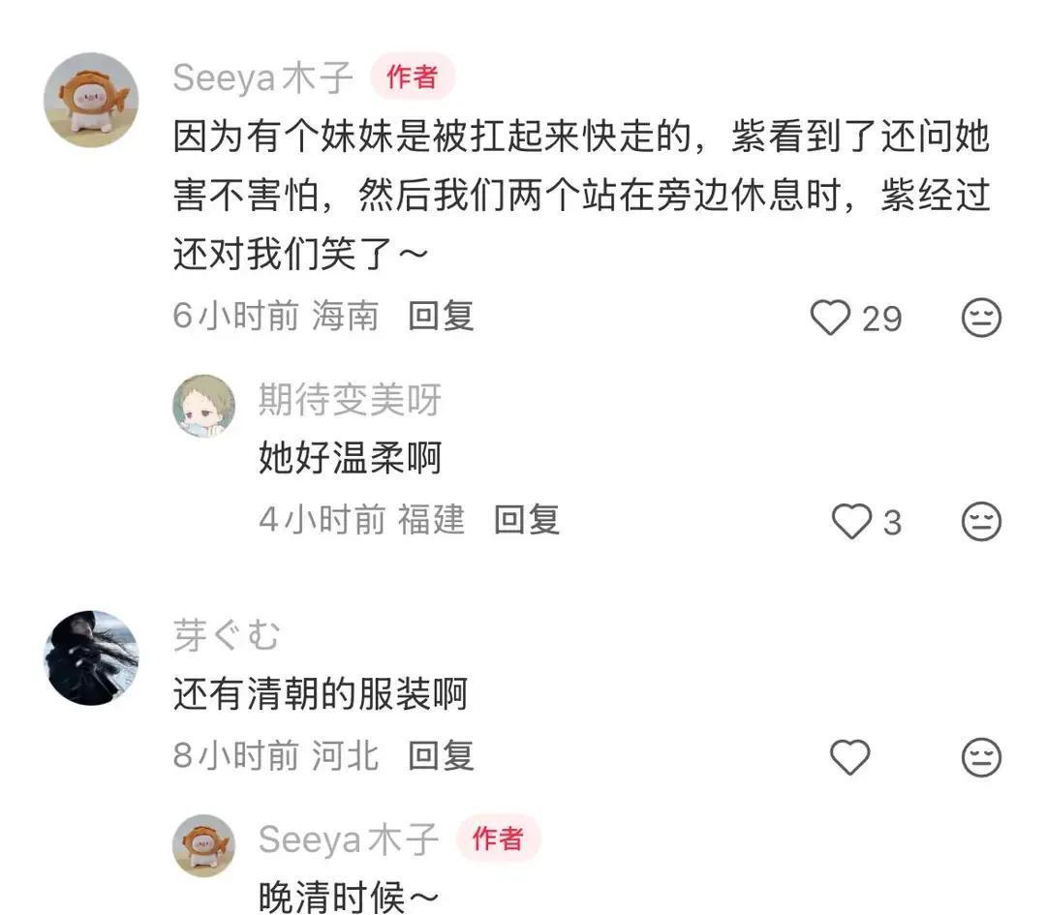Like Seeya木子's comment with 29 likes
1046x915 pixels.
click(x=830, y=318)
